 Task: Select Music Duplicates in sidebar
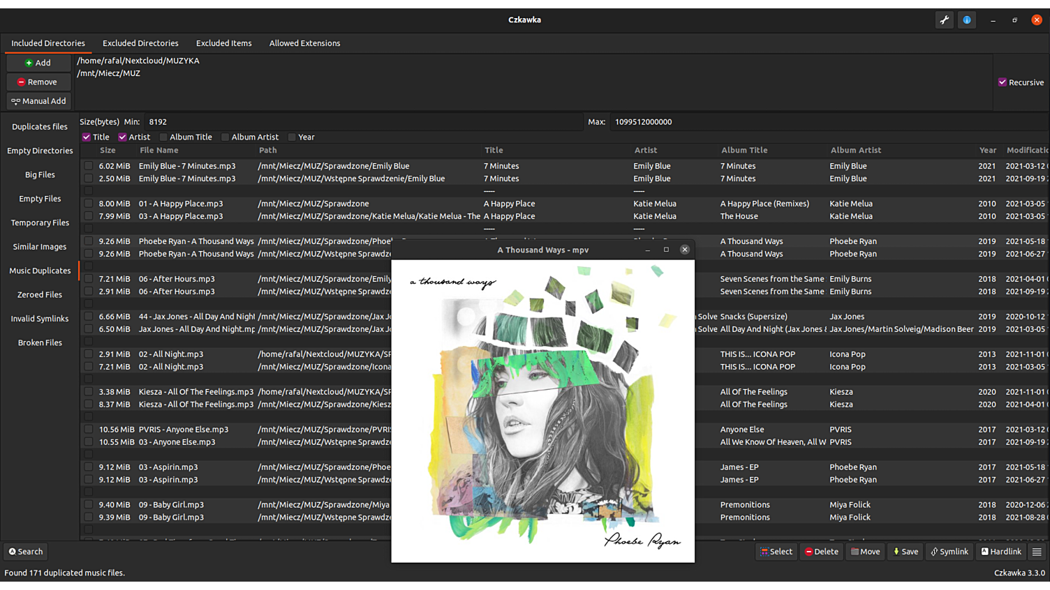pyautogui.click(x=40, y=271)
